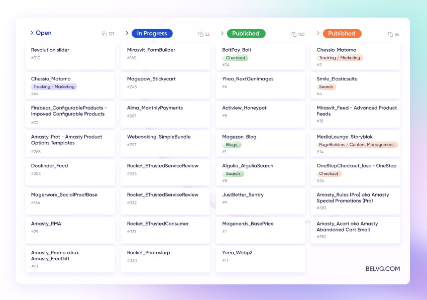The image size is (427, 300).
Task: Open Chessio_Matomo card #3 title
Action: 336,50
